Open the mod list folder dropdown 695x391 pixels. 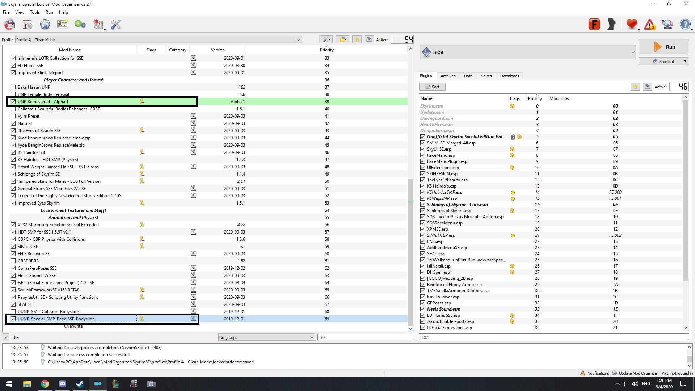[342, 39]
